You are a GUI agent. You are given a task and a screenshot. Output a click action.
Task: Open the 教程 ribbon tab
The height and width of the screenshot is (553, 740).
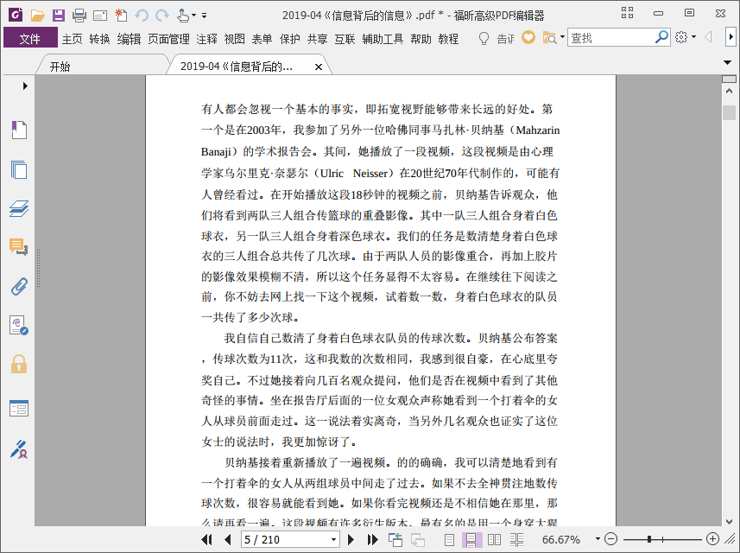tap(448, 39)
